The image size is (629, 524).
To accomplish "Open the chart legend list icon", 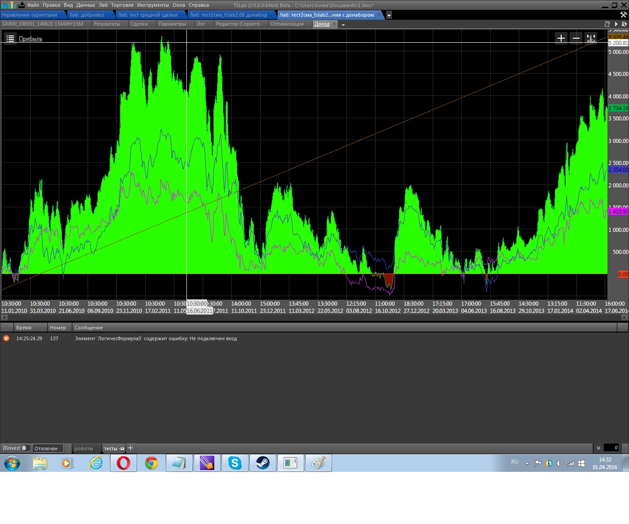I will (x=10, y=39).
